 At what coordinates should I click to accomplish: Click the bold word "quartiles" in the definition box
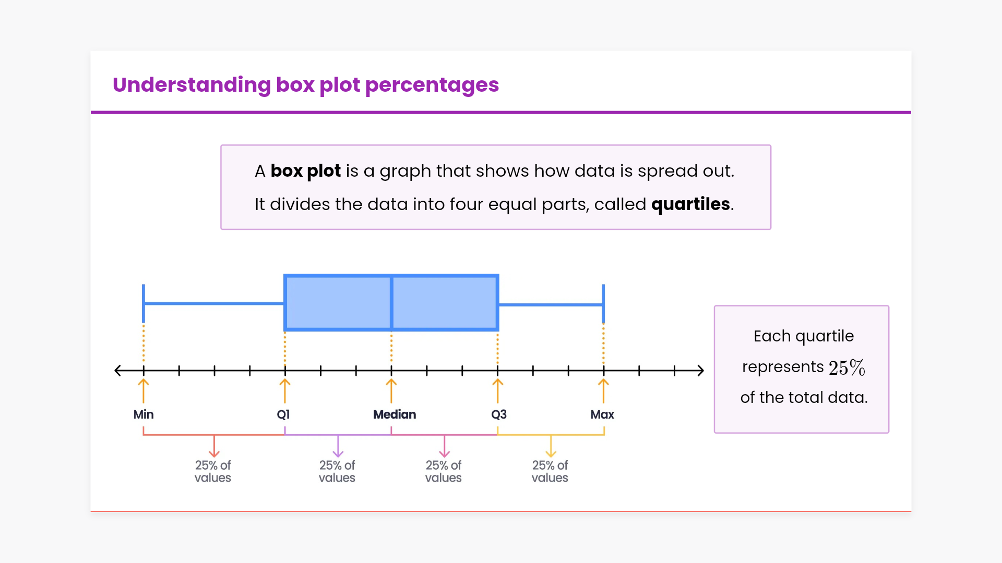pos(690,204)
